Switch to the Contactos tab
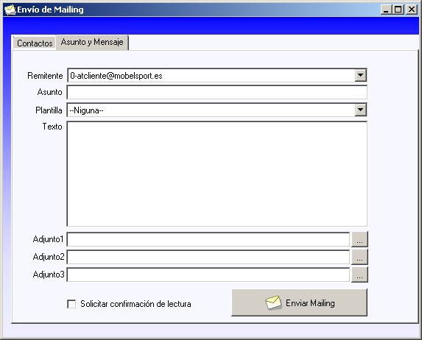The width and height of the screenshot is (422, 340). [35, 43]
